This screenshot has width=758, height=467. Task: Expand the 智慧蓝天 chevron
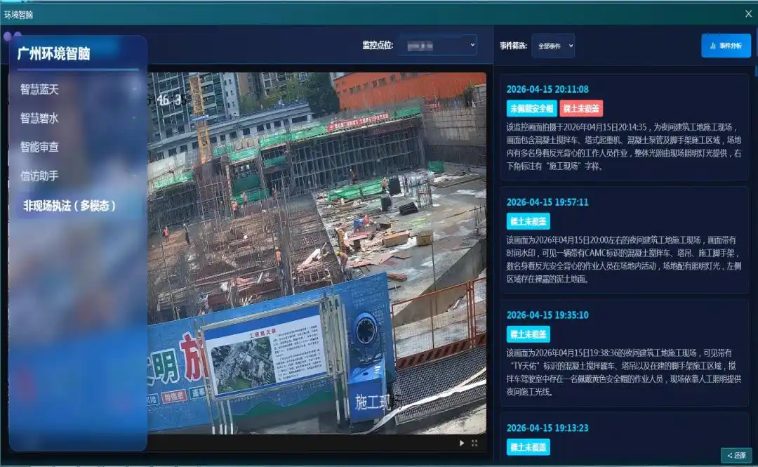[x=134, y=89]
